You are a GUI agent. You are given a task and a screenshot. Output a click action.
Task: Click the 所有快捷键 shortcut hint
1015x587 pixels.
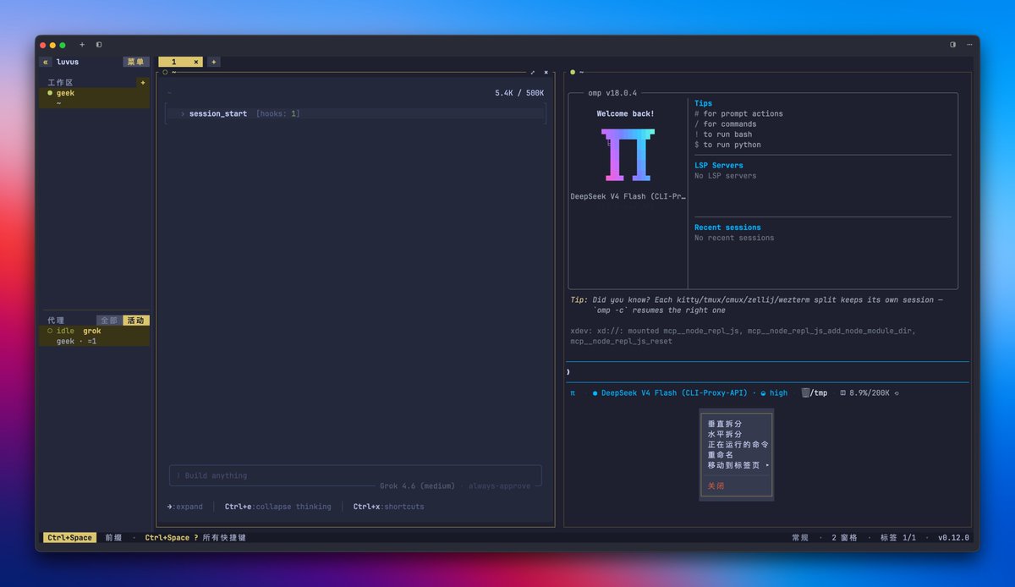223,538
